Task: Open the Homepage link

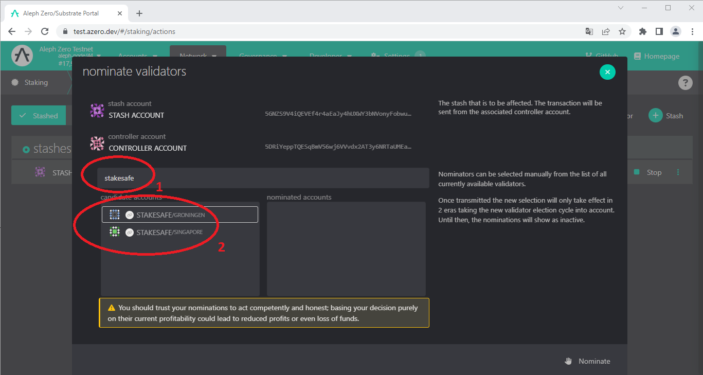Action: tap(657, 56)
